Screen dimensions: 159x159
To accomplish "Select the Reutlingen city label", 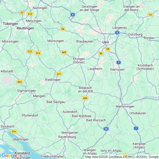I will click(x=25, y=28).
